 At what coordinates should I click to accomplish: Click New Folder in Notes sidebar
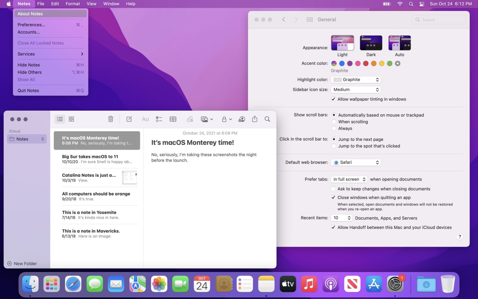point(22,264)
